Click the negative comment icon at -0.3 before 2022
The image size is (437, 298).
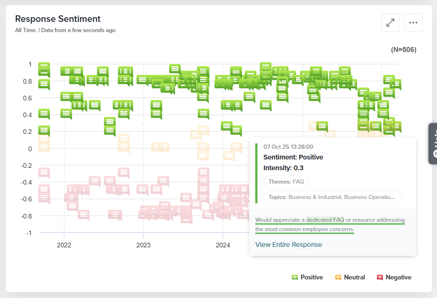44,173
